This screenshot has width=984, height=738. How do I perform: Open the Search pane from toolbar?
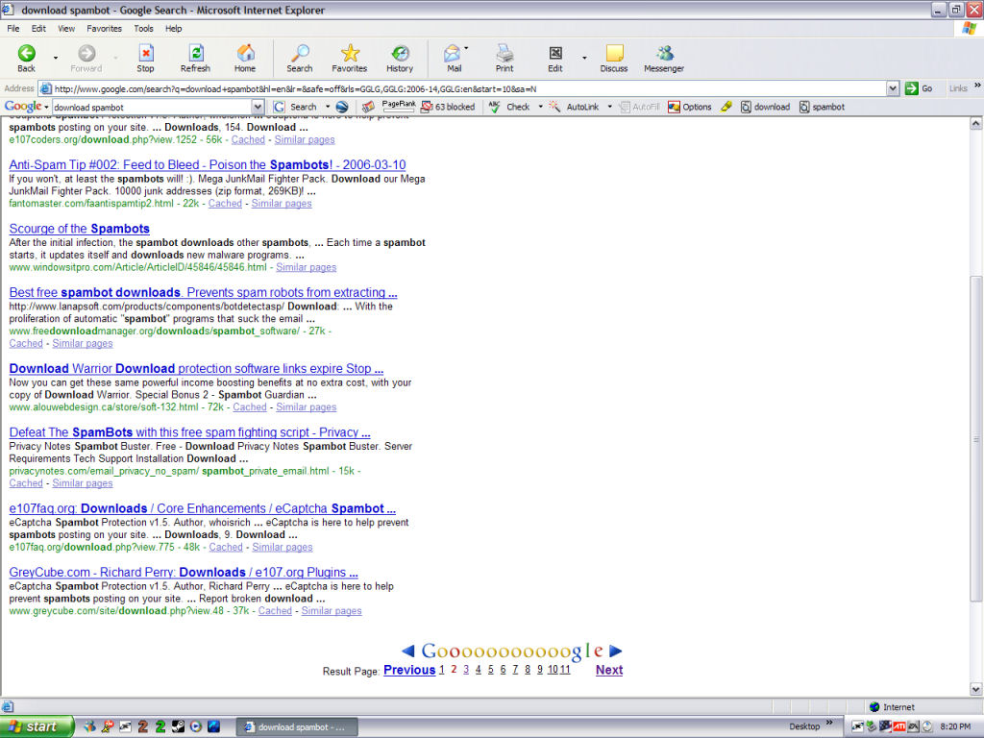coord(300,59)
